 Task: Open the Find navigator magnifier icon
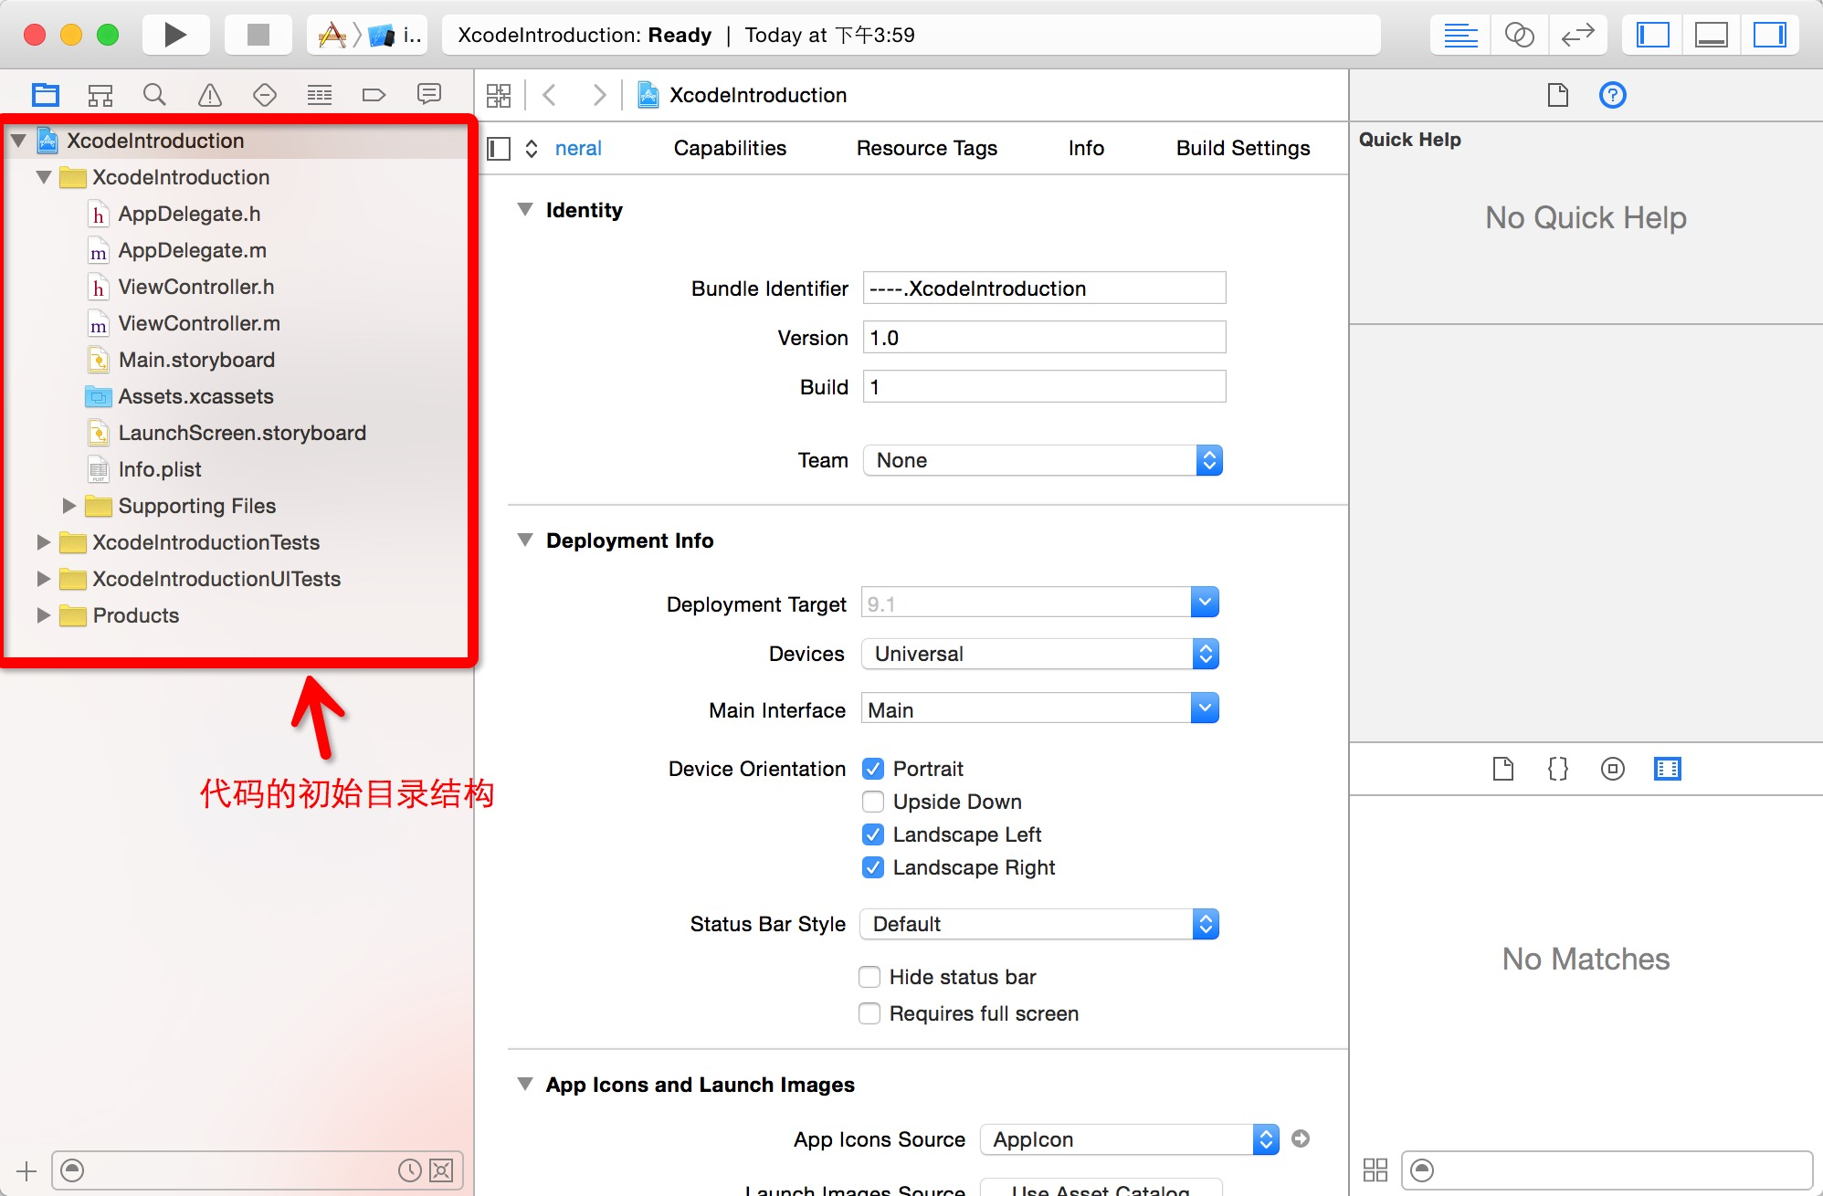(x=154, y=94)
